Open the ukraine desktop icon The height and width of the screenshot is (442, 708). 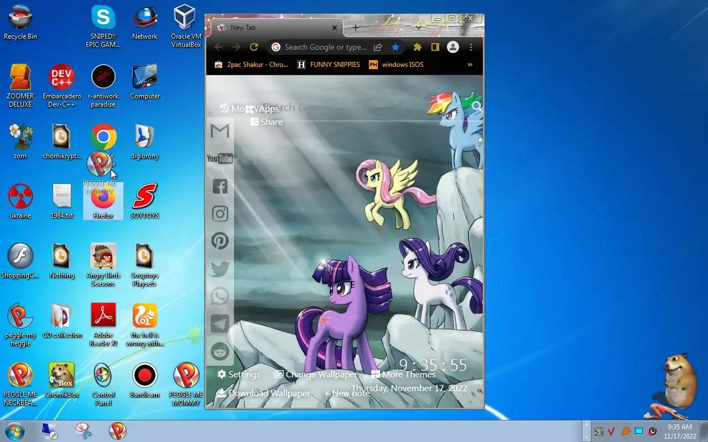[20, 202]
